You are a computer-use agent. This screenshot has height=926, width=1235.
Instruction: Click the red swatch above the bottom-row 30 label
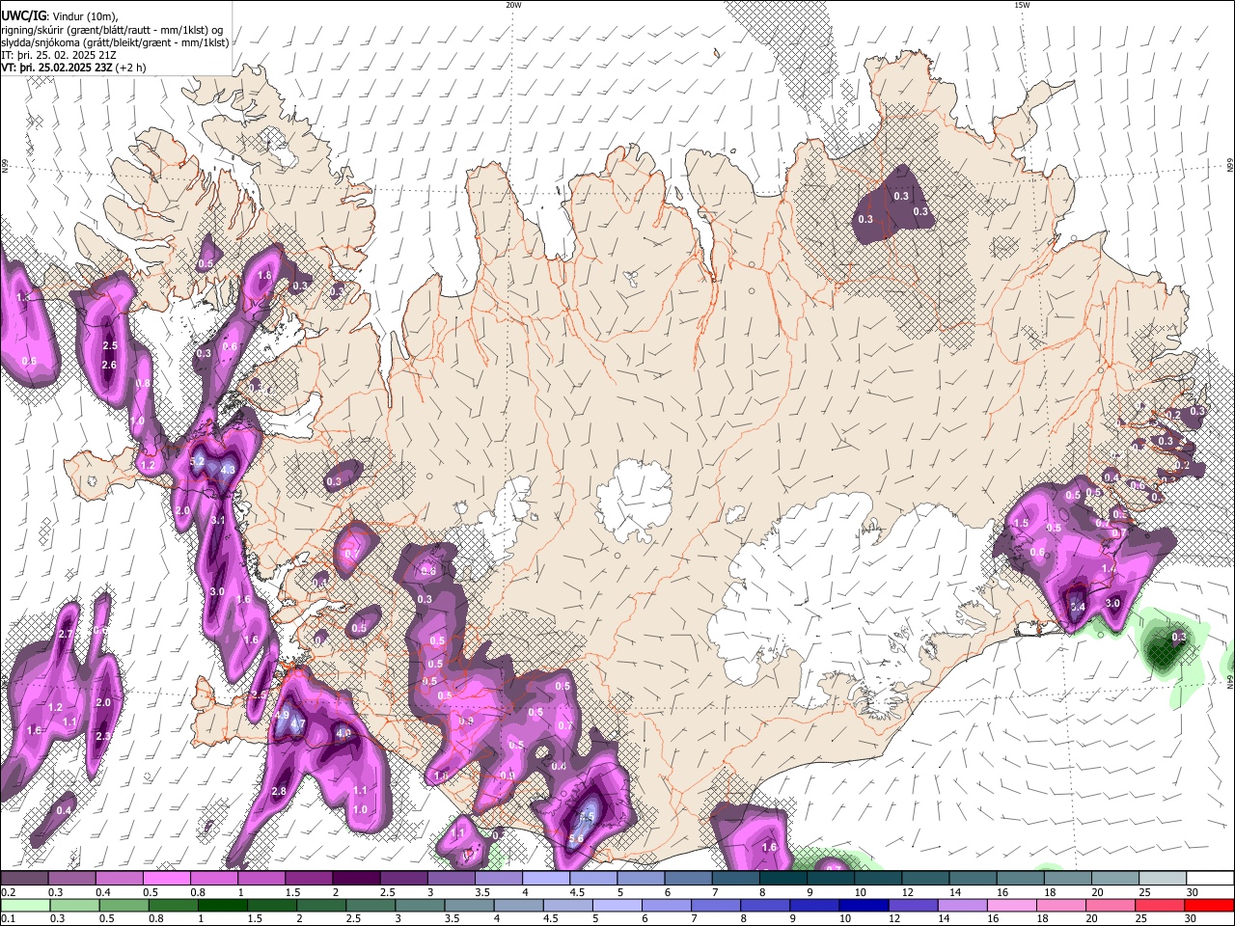(x=1209, y=906)
